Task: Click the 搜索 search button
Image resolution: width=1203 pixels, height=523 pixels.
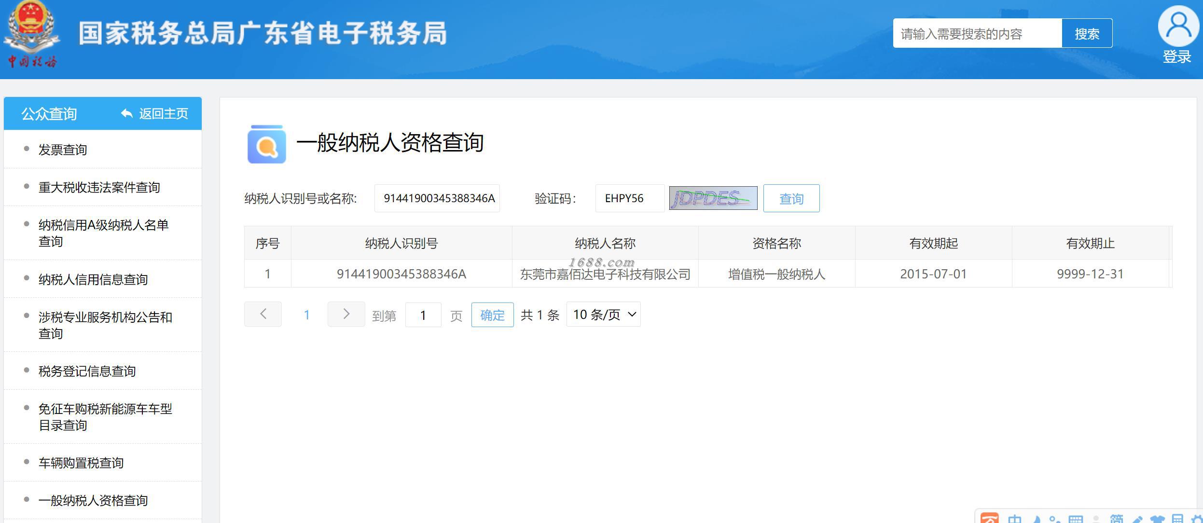Action: click(1087, 34)
